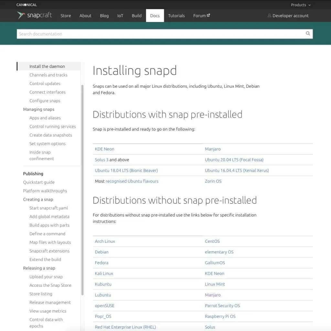Open Channels and tracks page

(48, 75)
